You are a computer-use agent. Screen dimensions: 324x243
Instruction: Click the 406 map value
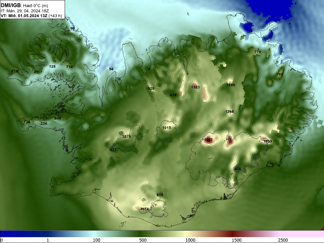(x=238, y=169)
